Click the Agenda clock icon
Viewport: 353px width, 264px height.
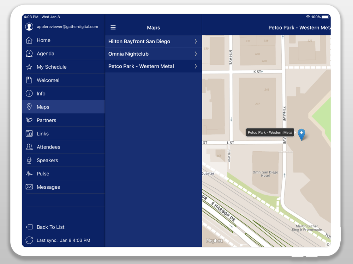tap(29, 54)
